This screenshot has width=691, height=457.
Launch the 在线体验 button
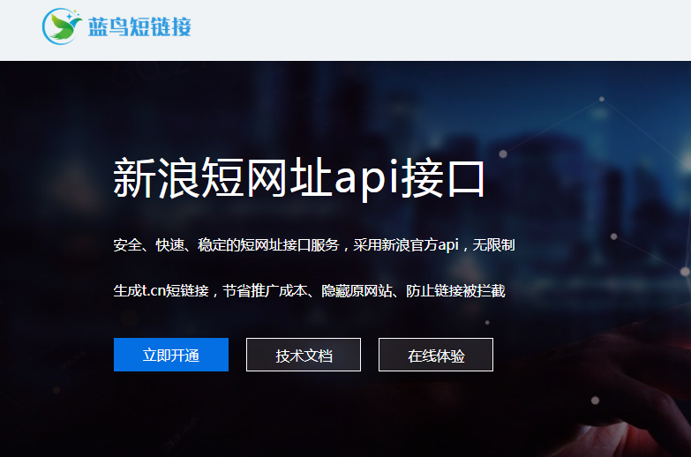[436, 355]
